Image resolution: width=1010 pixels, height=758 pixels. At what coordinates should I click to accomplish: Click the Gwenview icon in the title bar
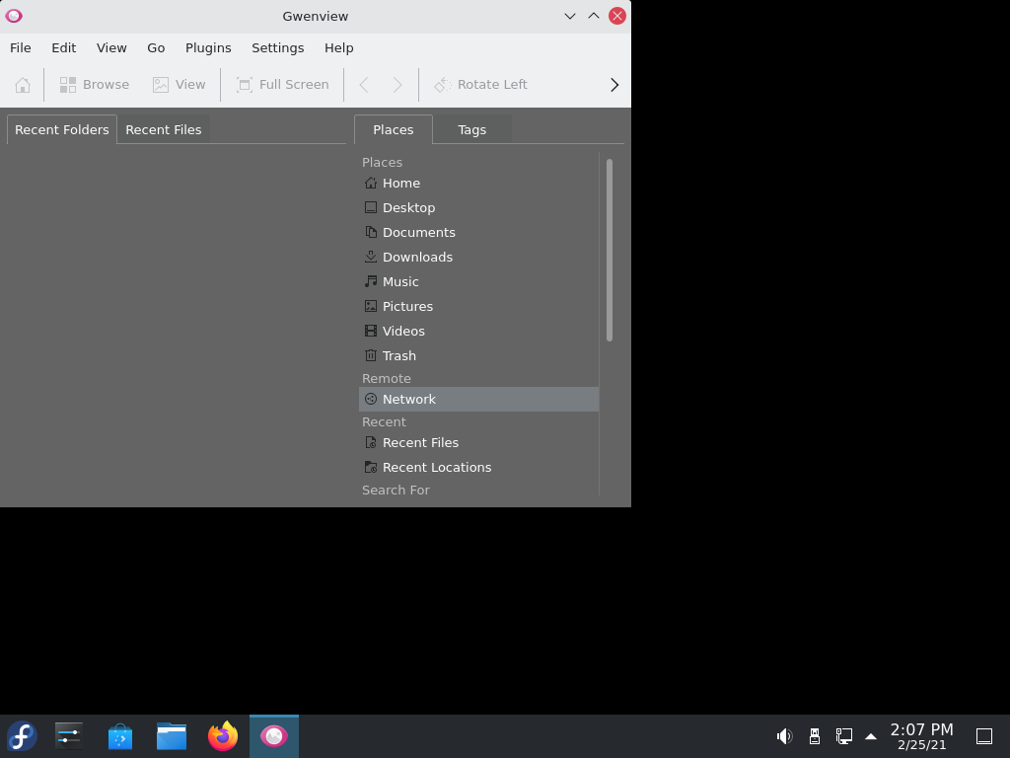click(14, 16)
